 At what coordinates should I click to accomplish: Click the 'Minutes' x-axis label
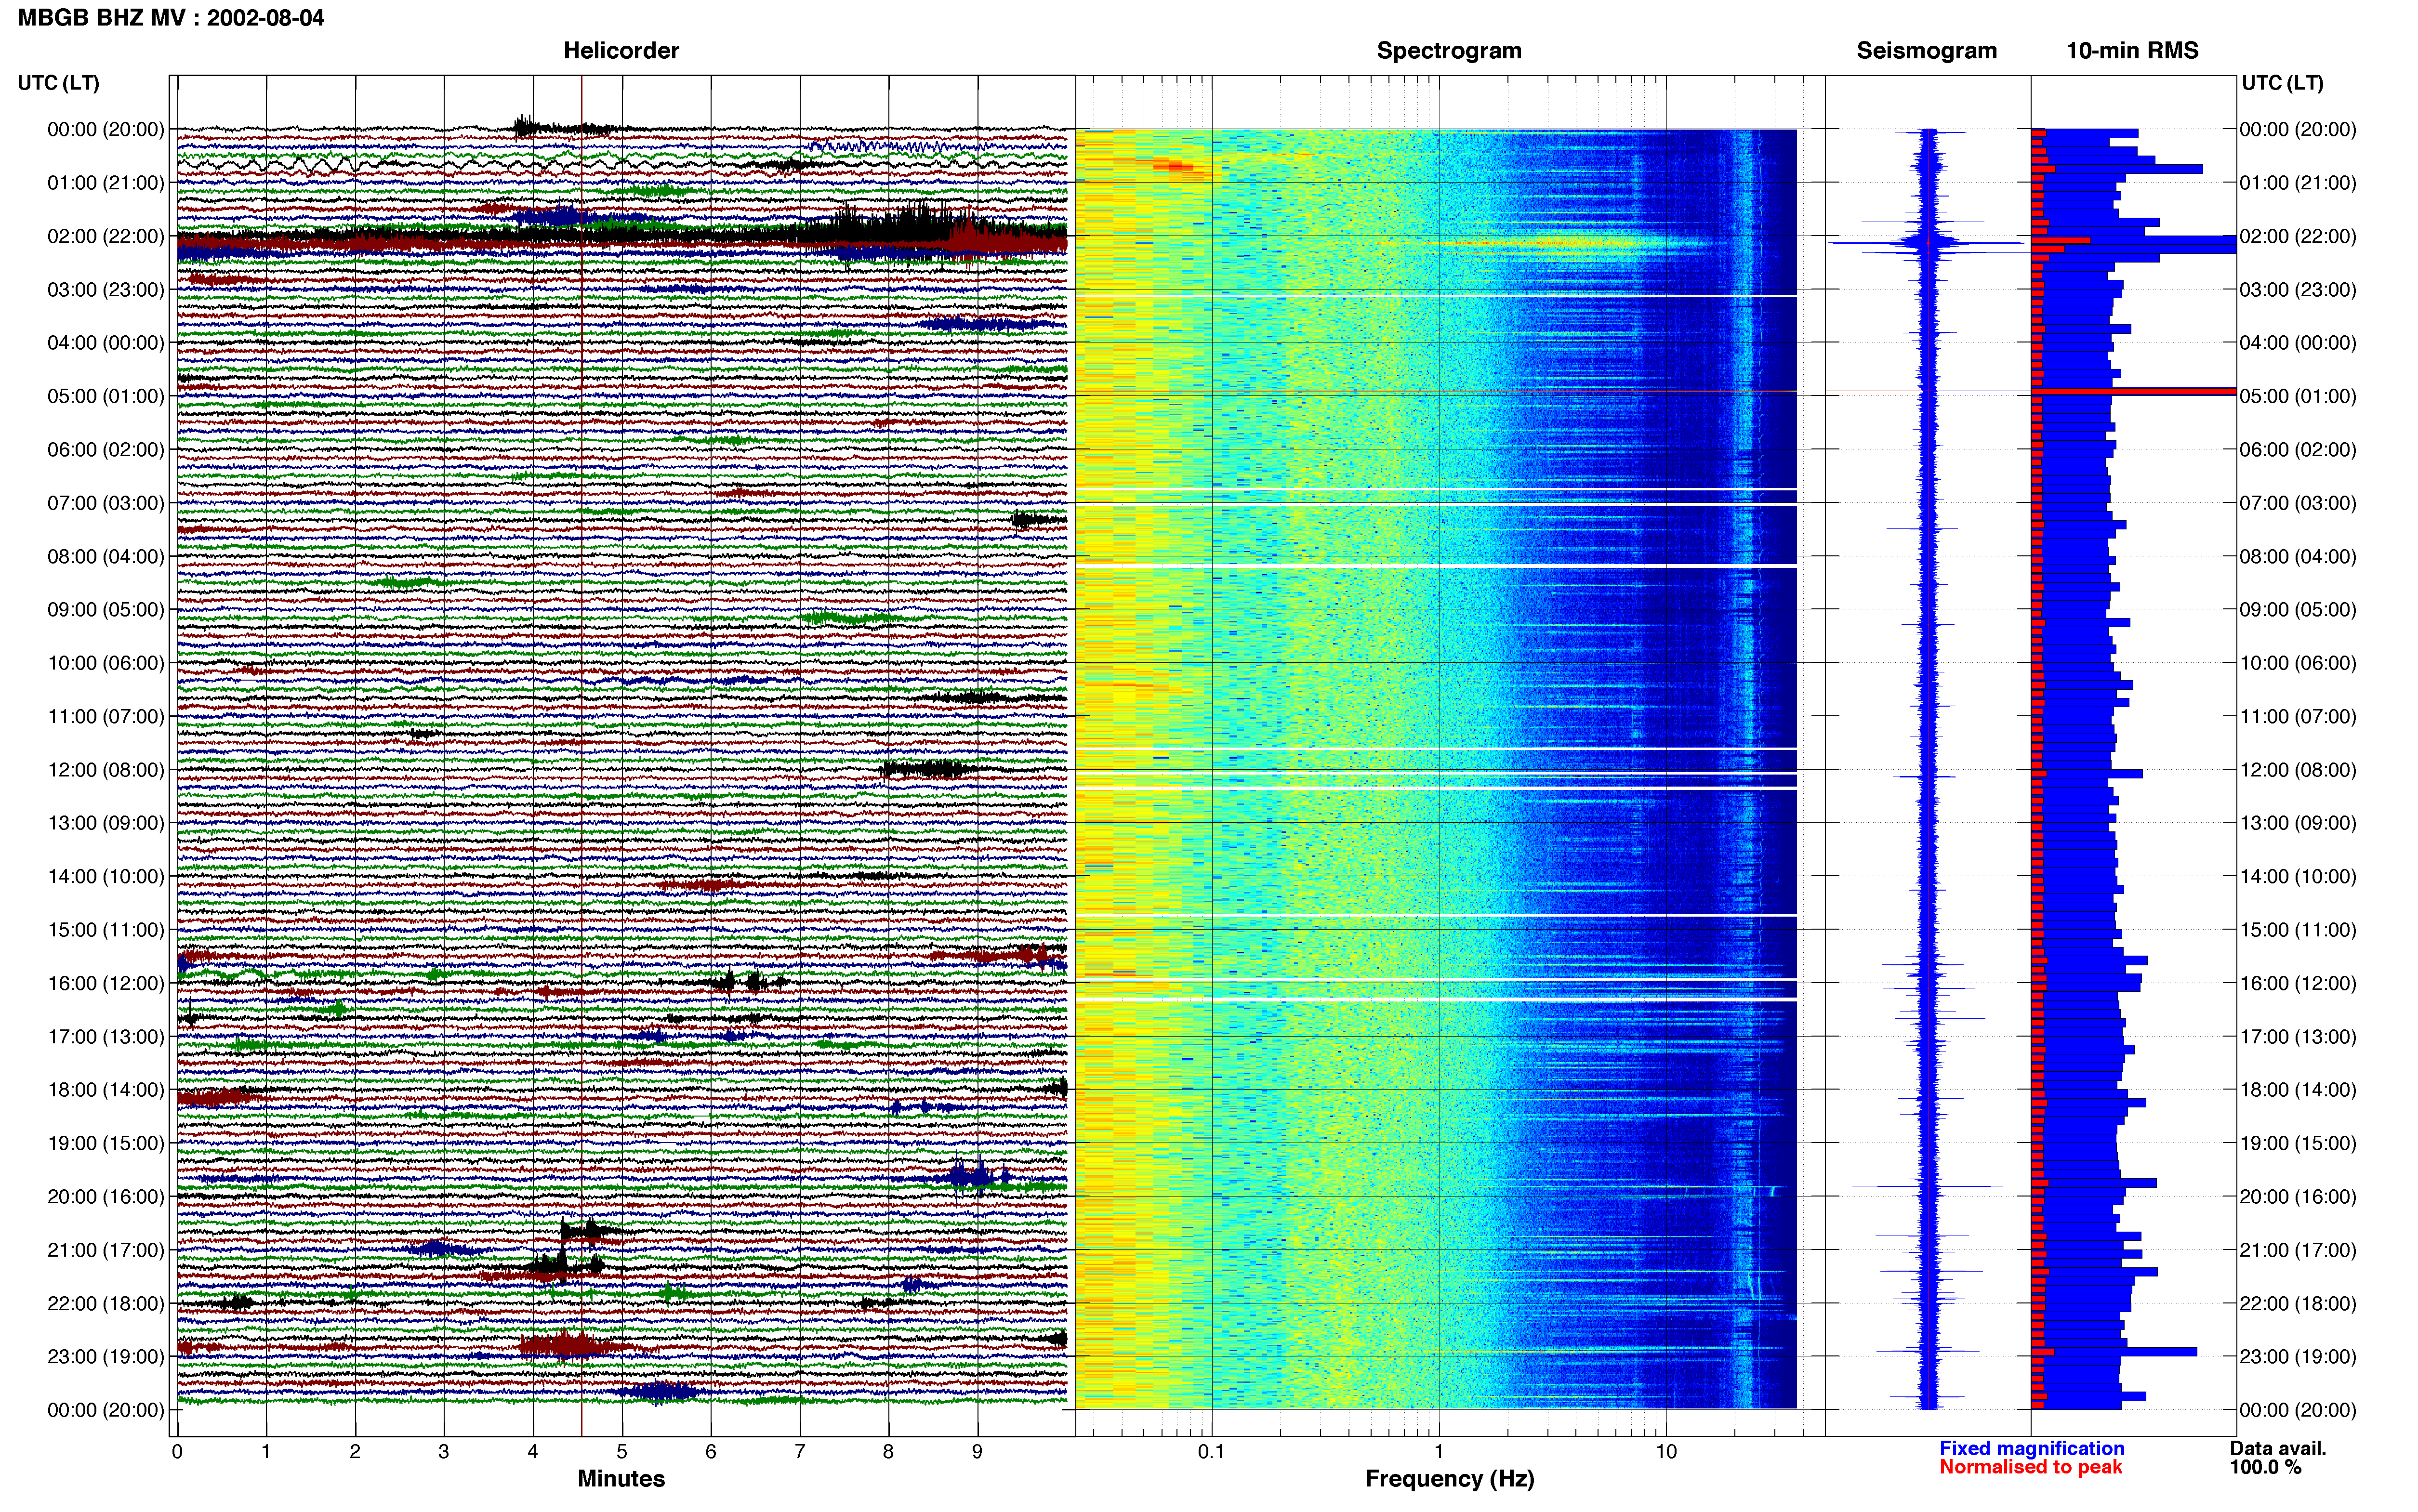[621, 1479]
